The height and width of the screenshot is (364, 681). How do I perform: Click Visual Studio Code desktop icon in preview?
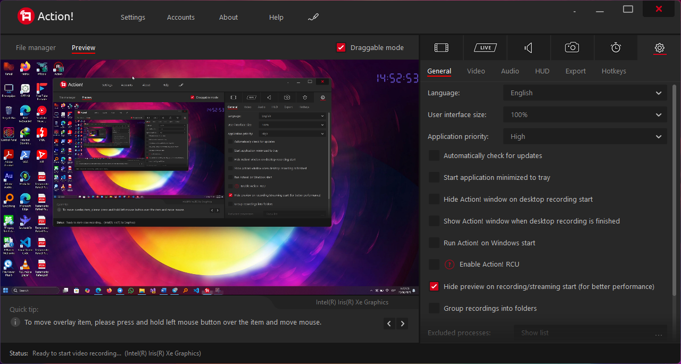click(x=25, y=245)
